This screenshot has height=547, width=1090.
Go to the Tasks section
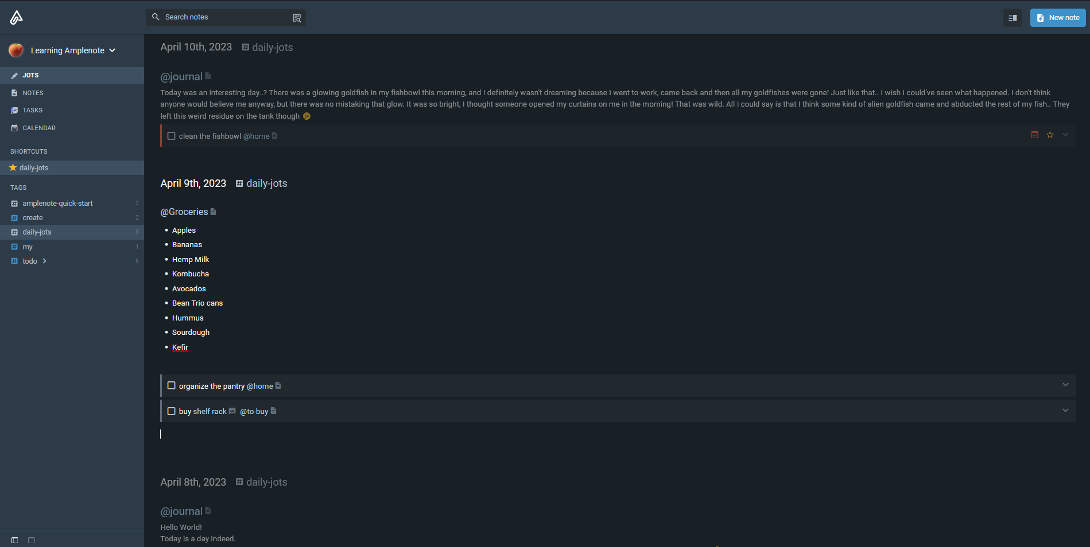coord(32,110)
